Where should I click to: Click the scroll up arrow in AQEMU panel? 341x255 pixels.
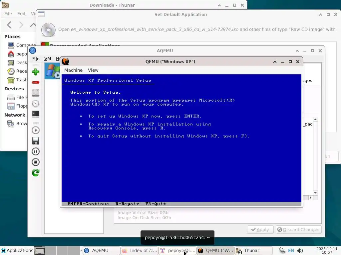tap(315, 120)
